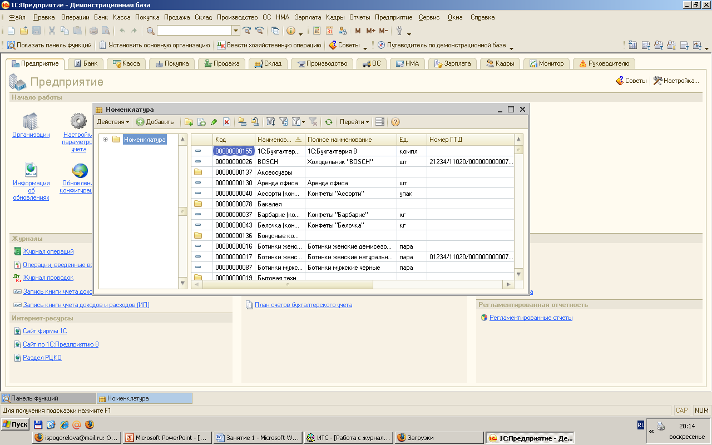712x445 pixels.
Task: Sort the list by the Код column header
Action: tap(234, 140)
